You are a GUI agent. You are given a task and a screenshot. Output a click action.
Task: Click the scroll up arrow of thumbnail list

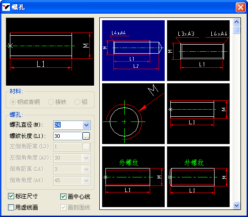[x=236, y=22]
